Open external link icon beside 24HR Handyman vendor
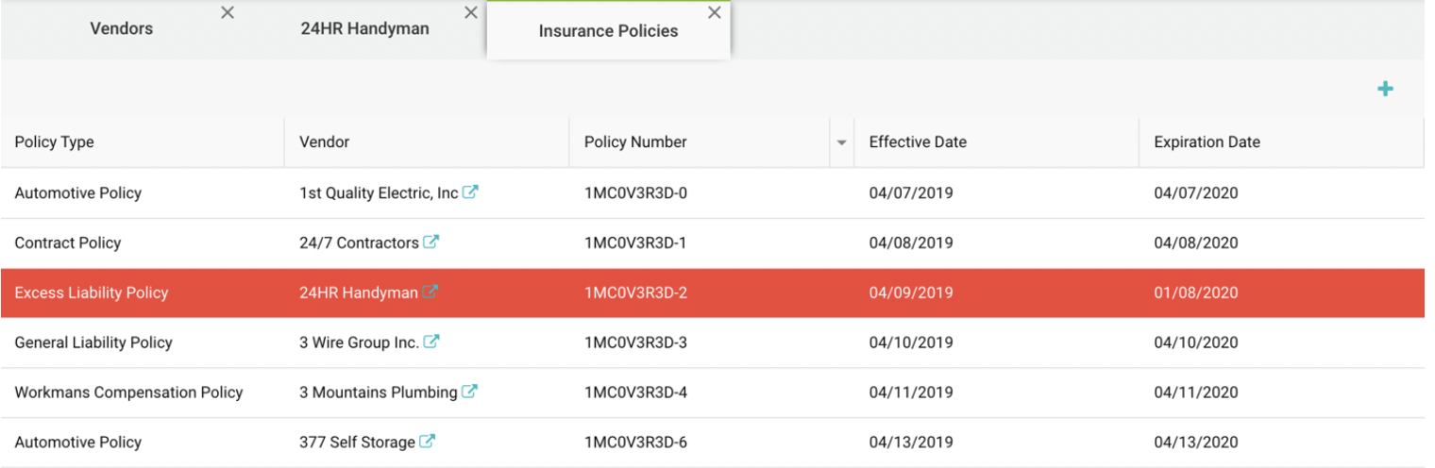The width and height of the screenshot is (1435, 468). pos(430,292)
